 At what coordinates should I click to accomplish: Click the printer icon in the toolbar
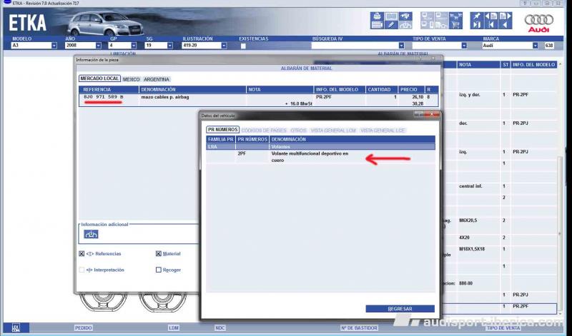[x=378, y=16]
